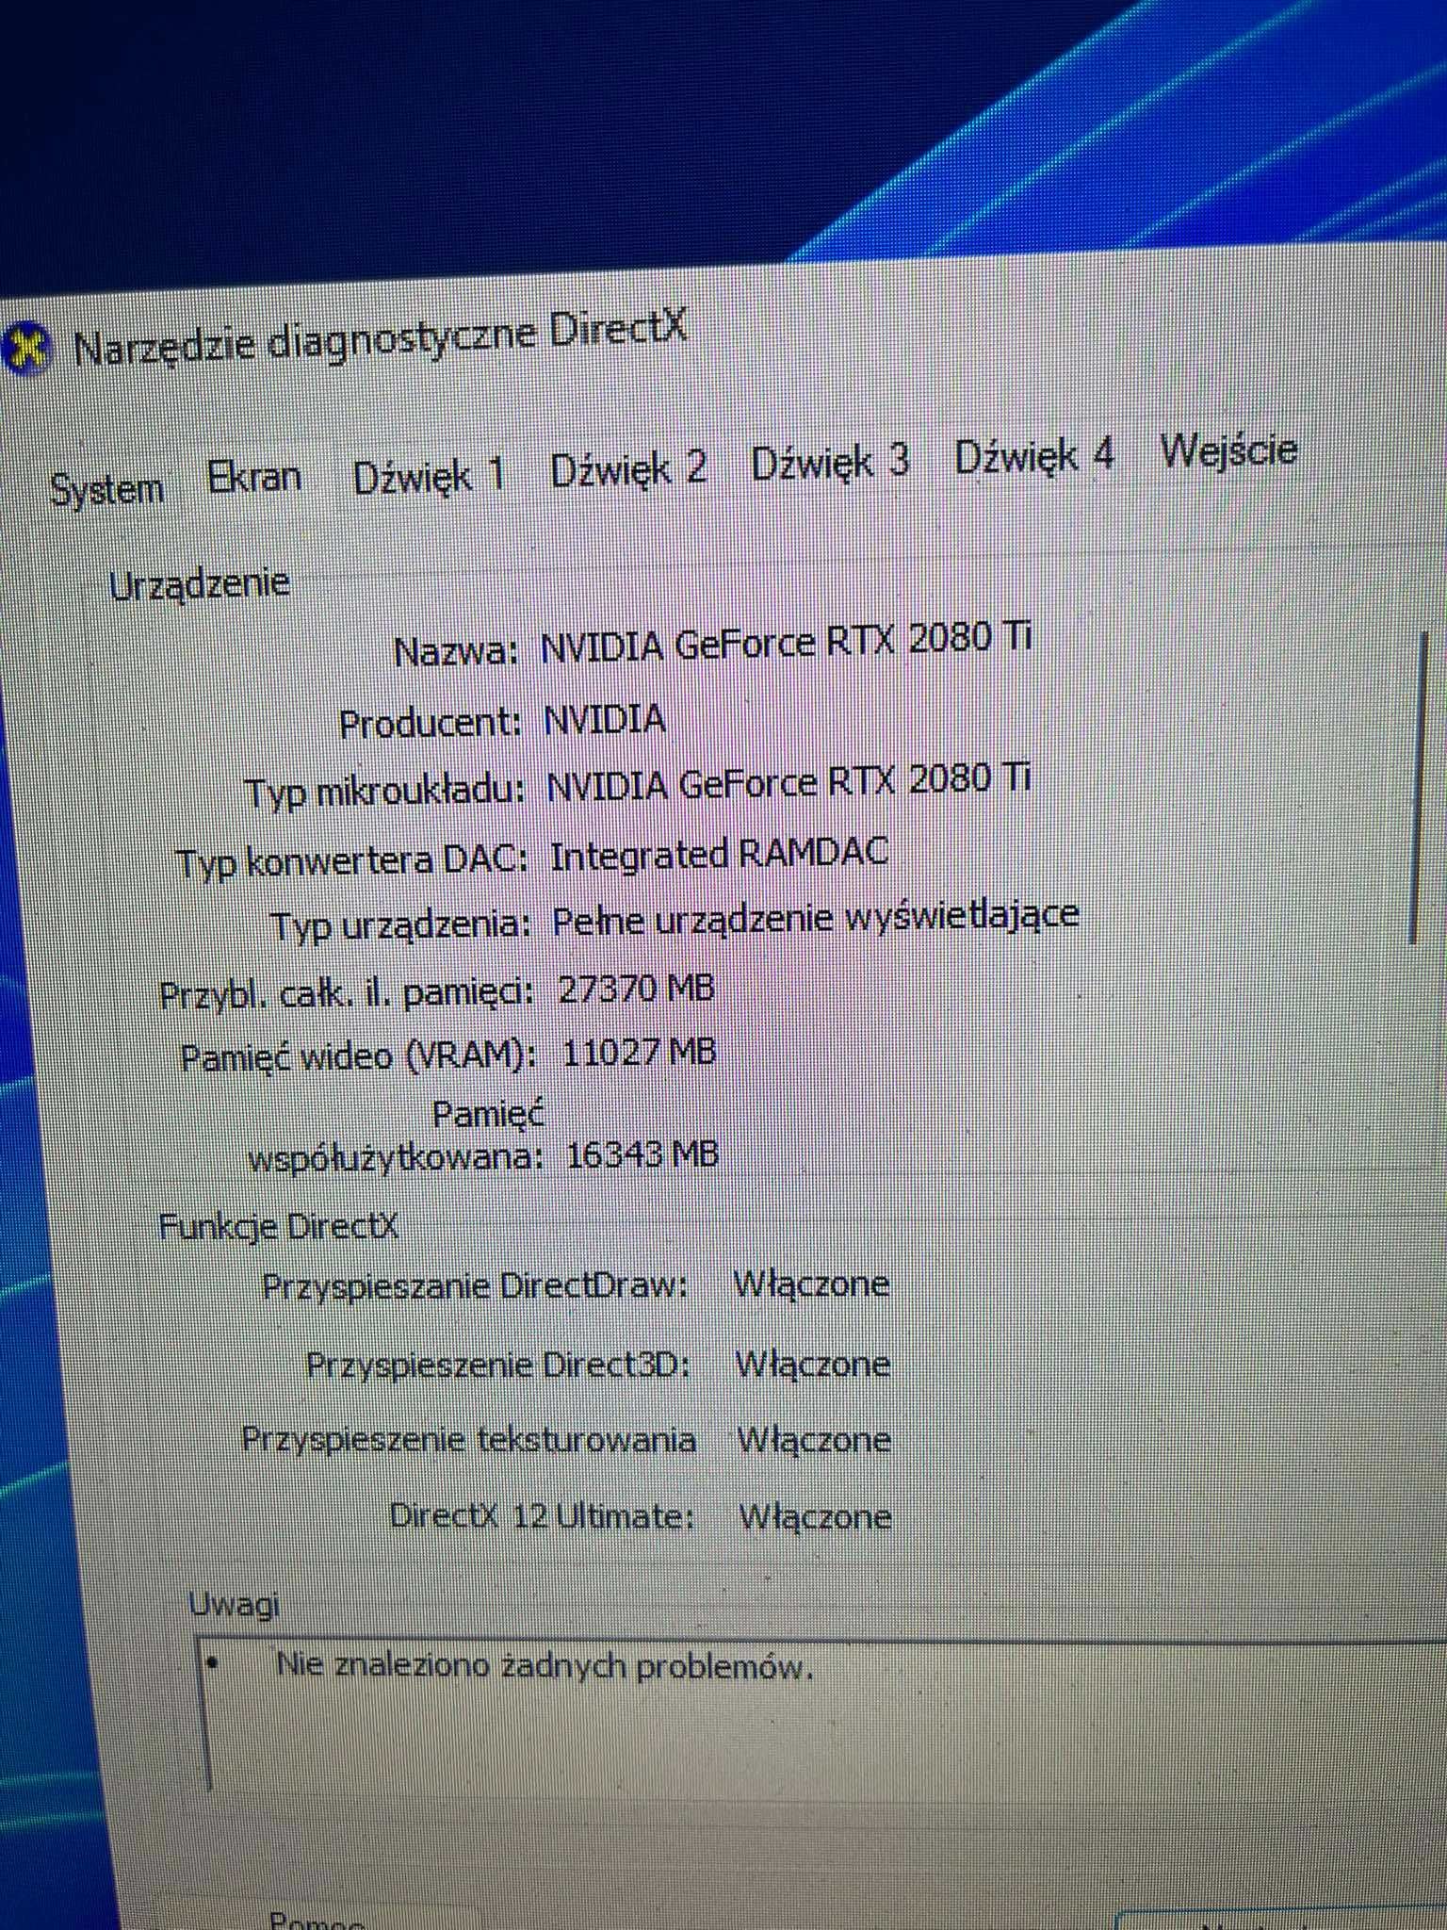Click the Uwagi group label
Image resolution: width=1447 pixels, height=1930 pixels.
coord(235,1604)
